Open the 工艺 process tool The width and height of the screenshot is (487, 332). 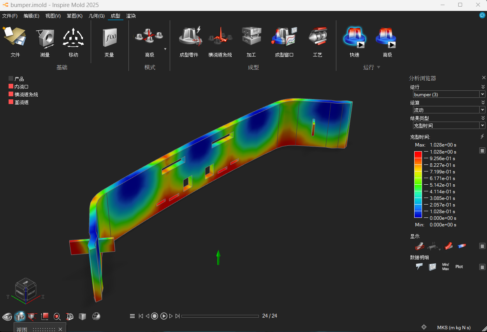tap(317, 37)
